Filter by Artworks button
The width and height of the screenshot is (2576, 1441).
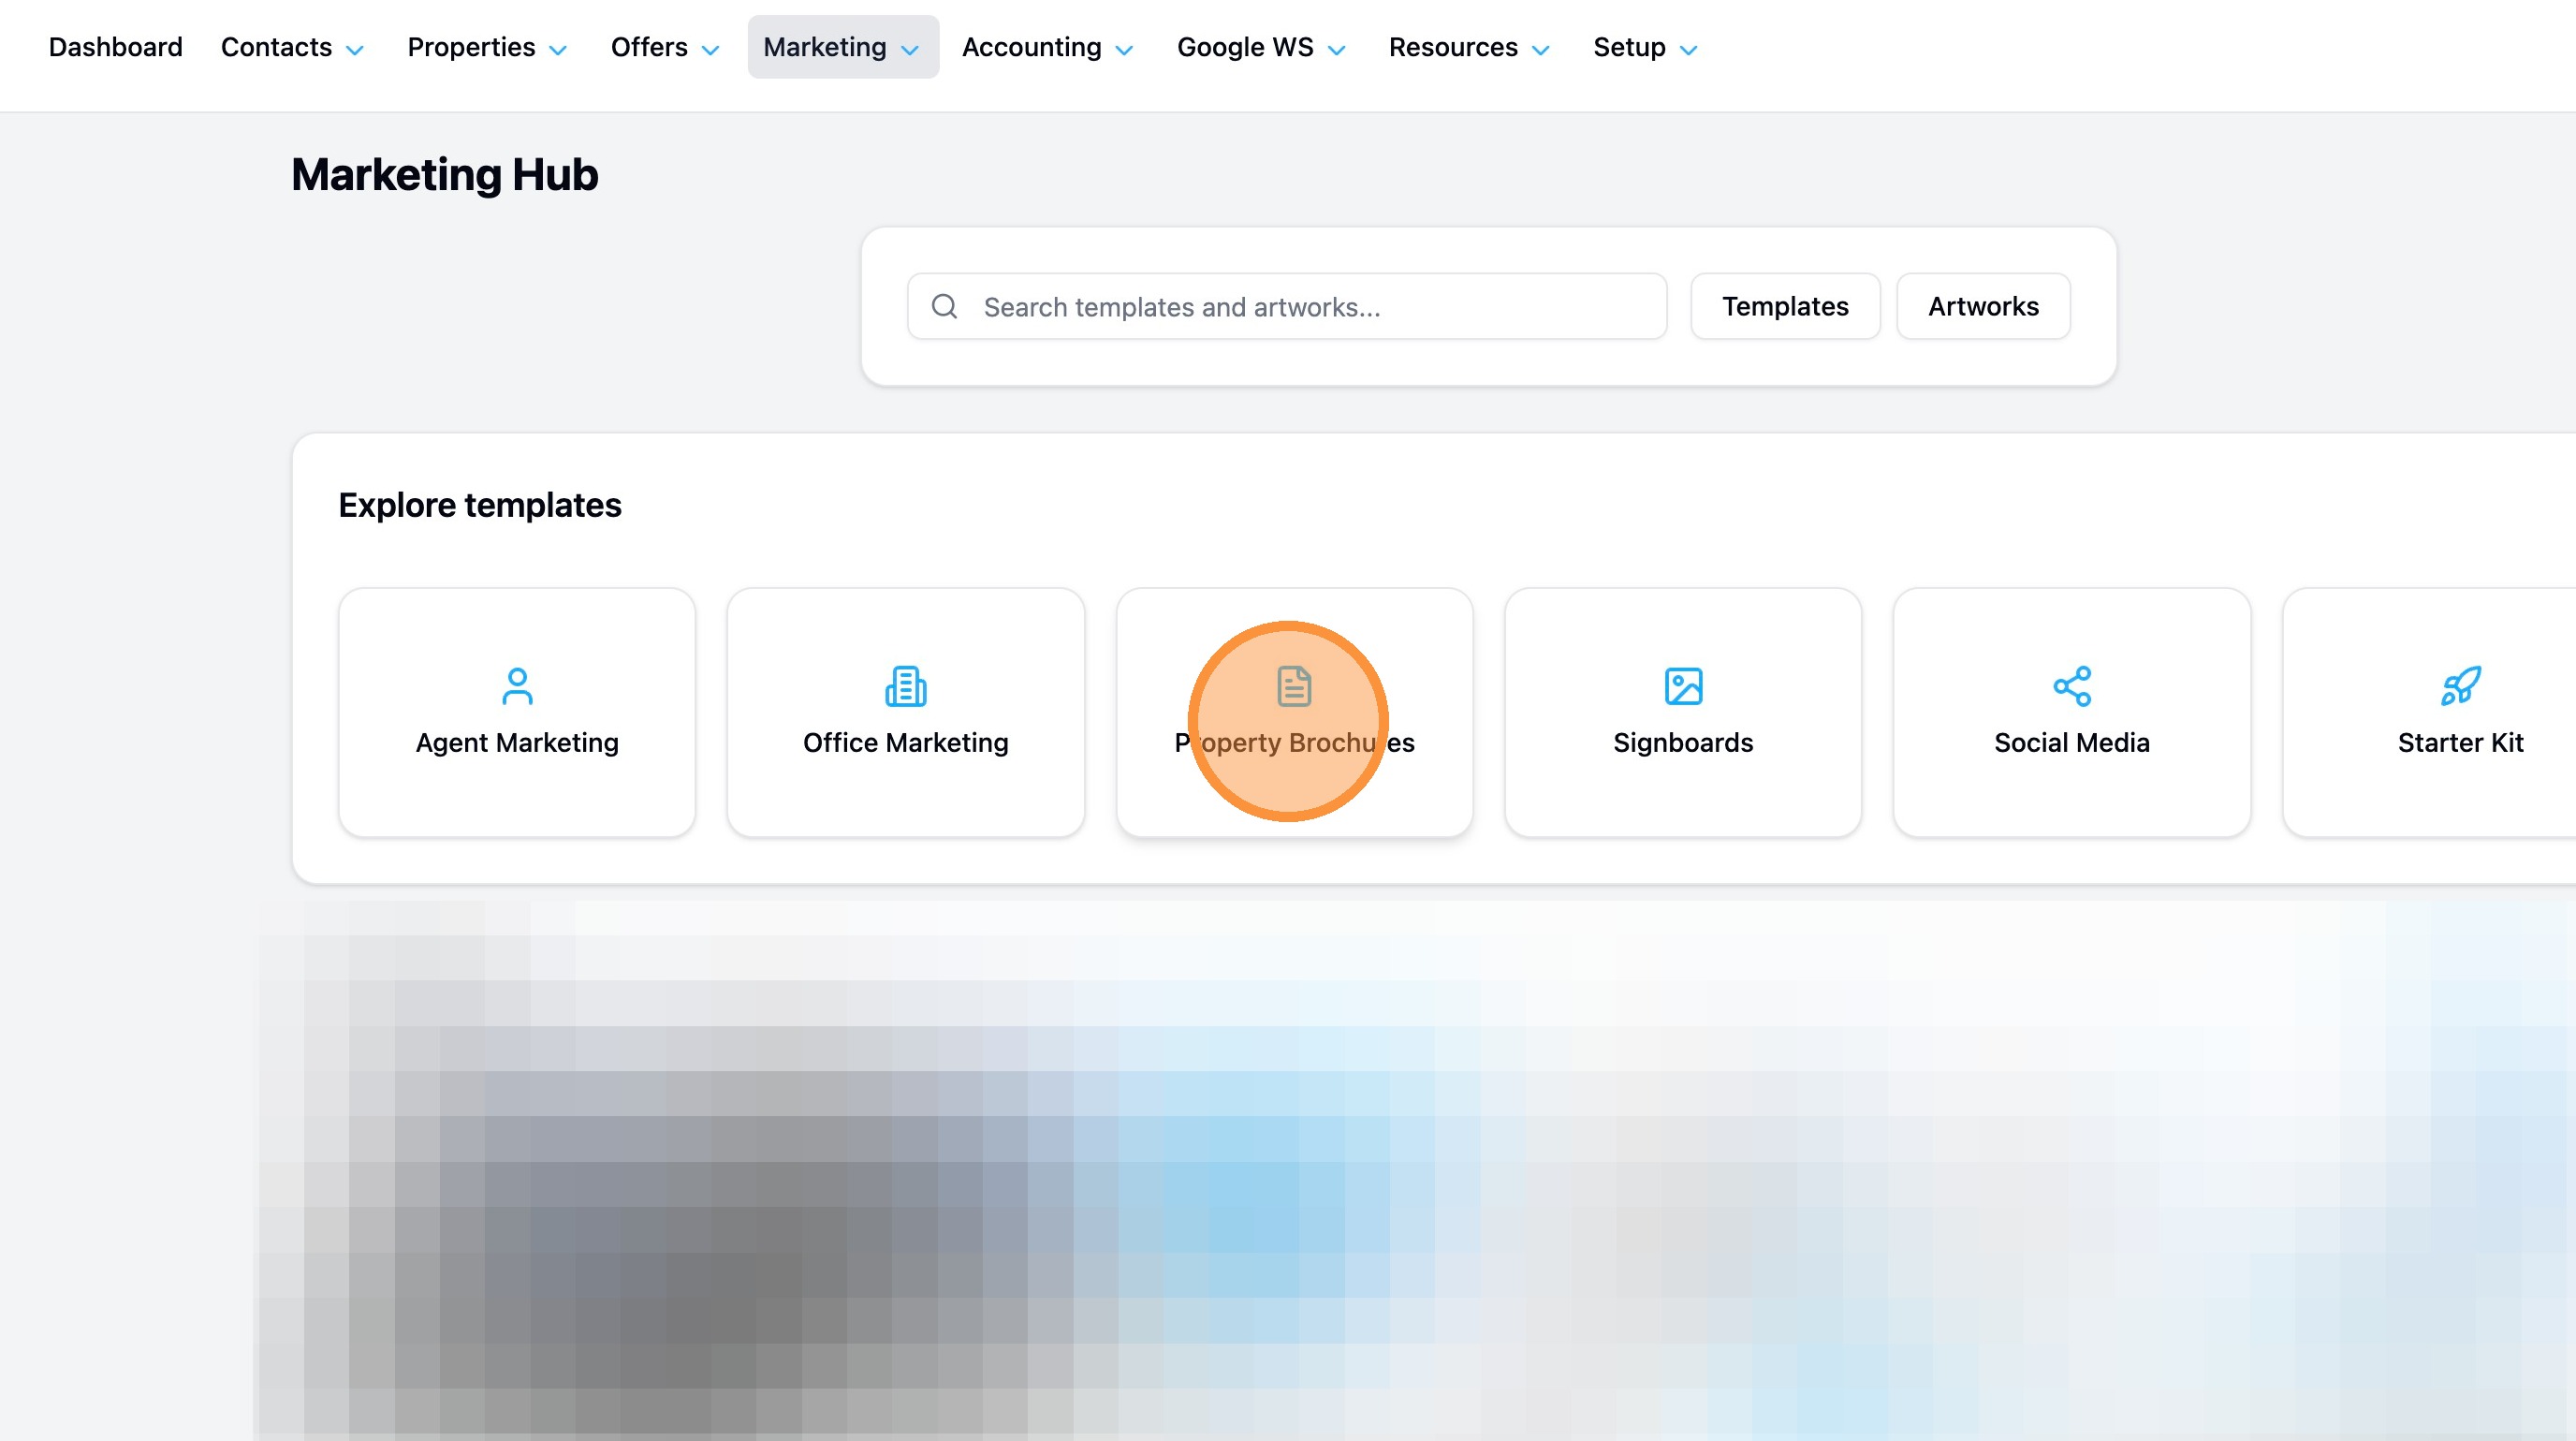(x=1983, y=306)
